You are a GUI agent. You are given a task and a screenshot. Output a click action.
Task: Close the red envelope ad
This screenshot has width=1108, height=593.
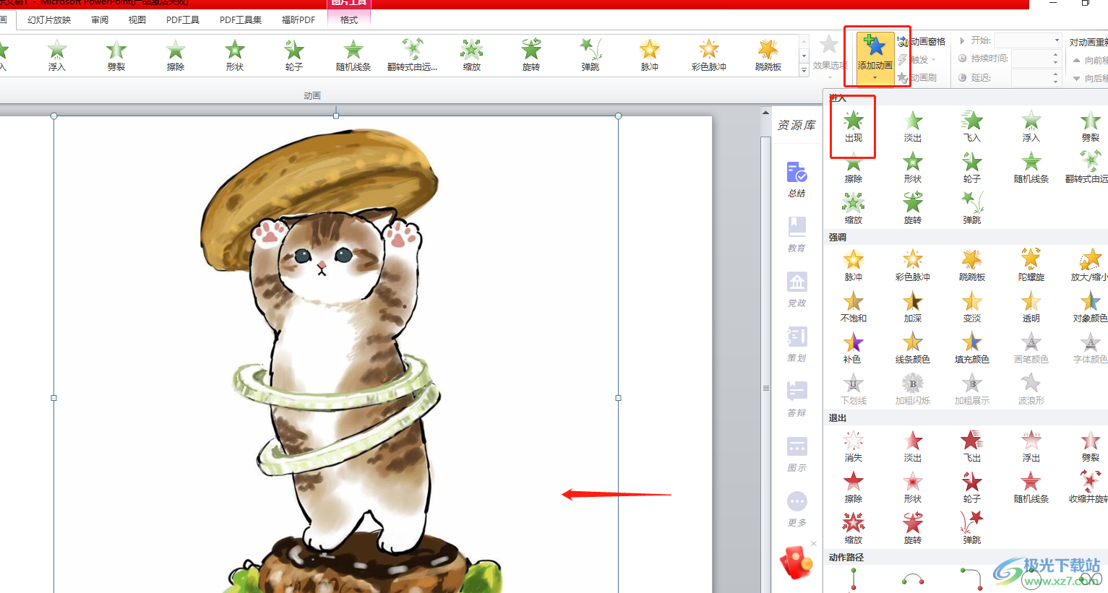814,544
